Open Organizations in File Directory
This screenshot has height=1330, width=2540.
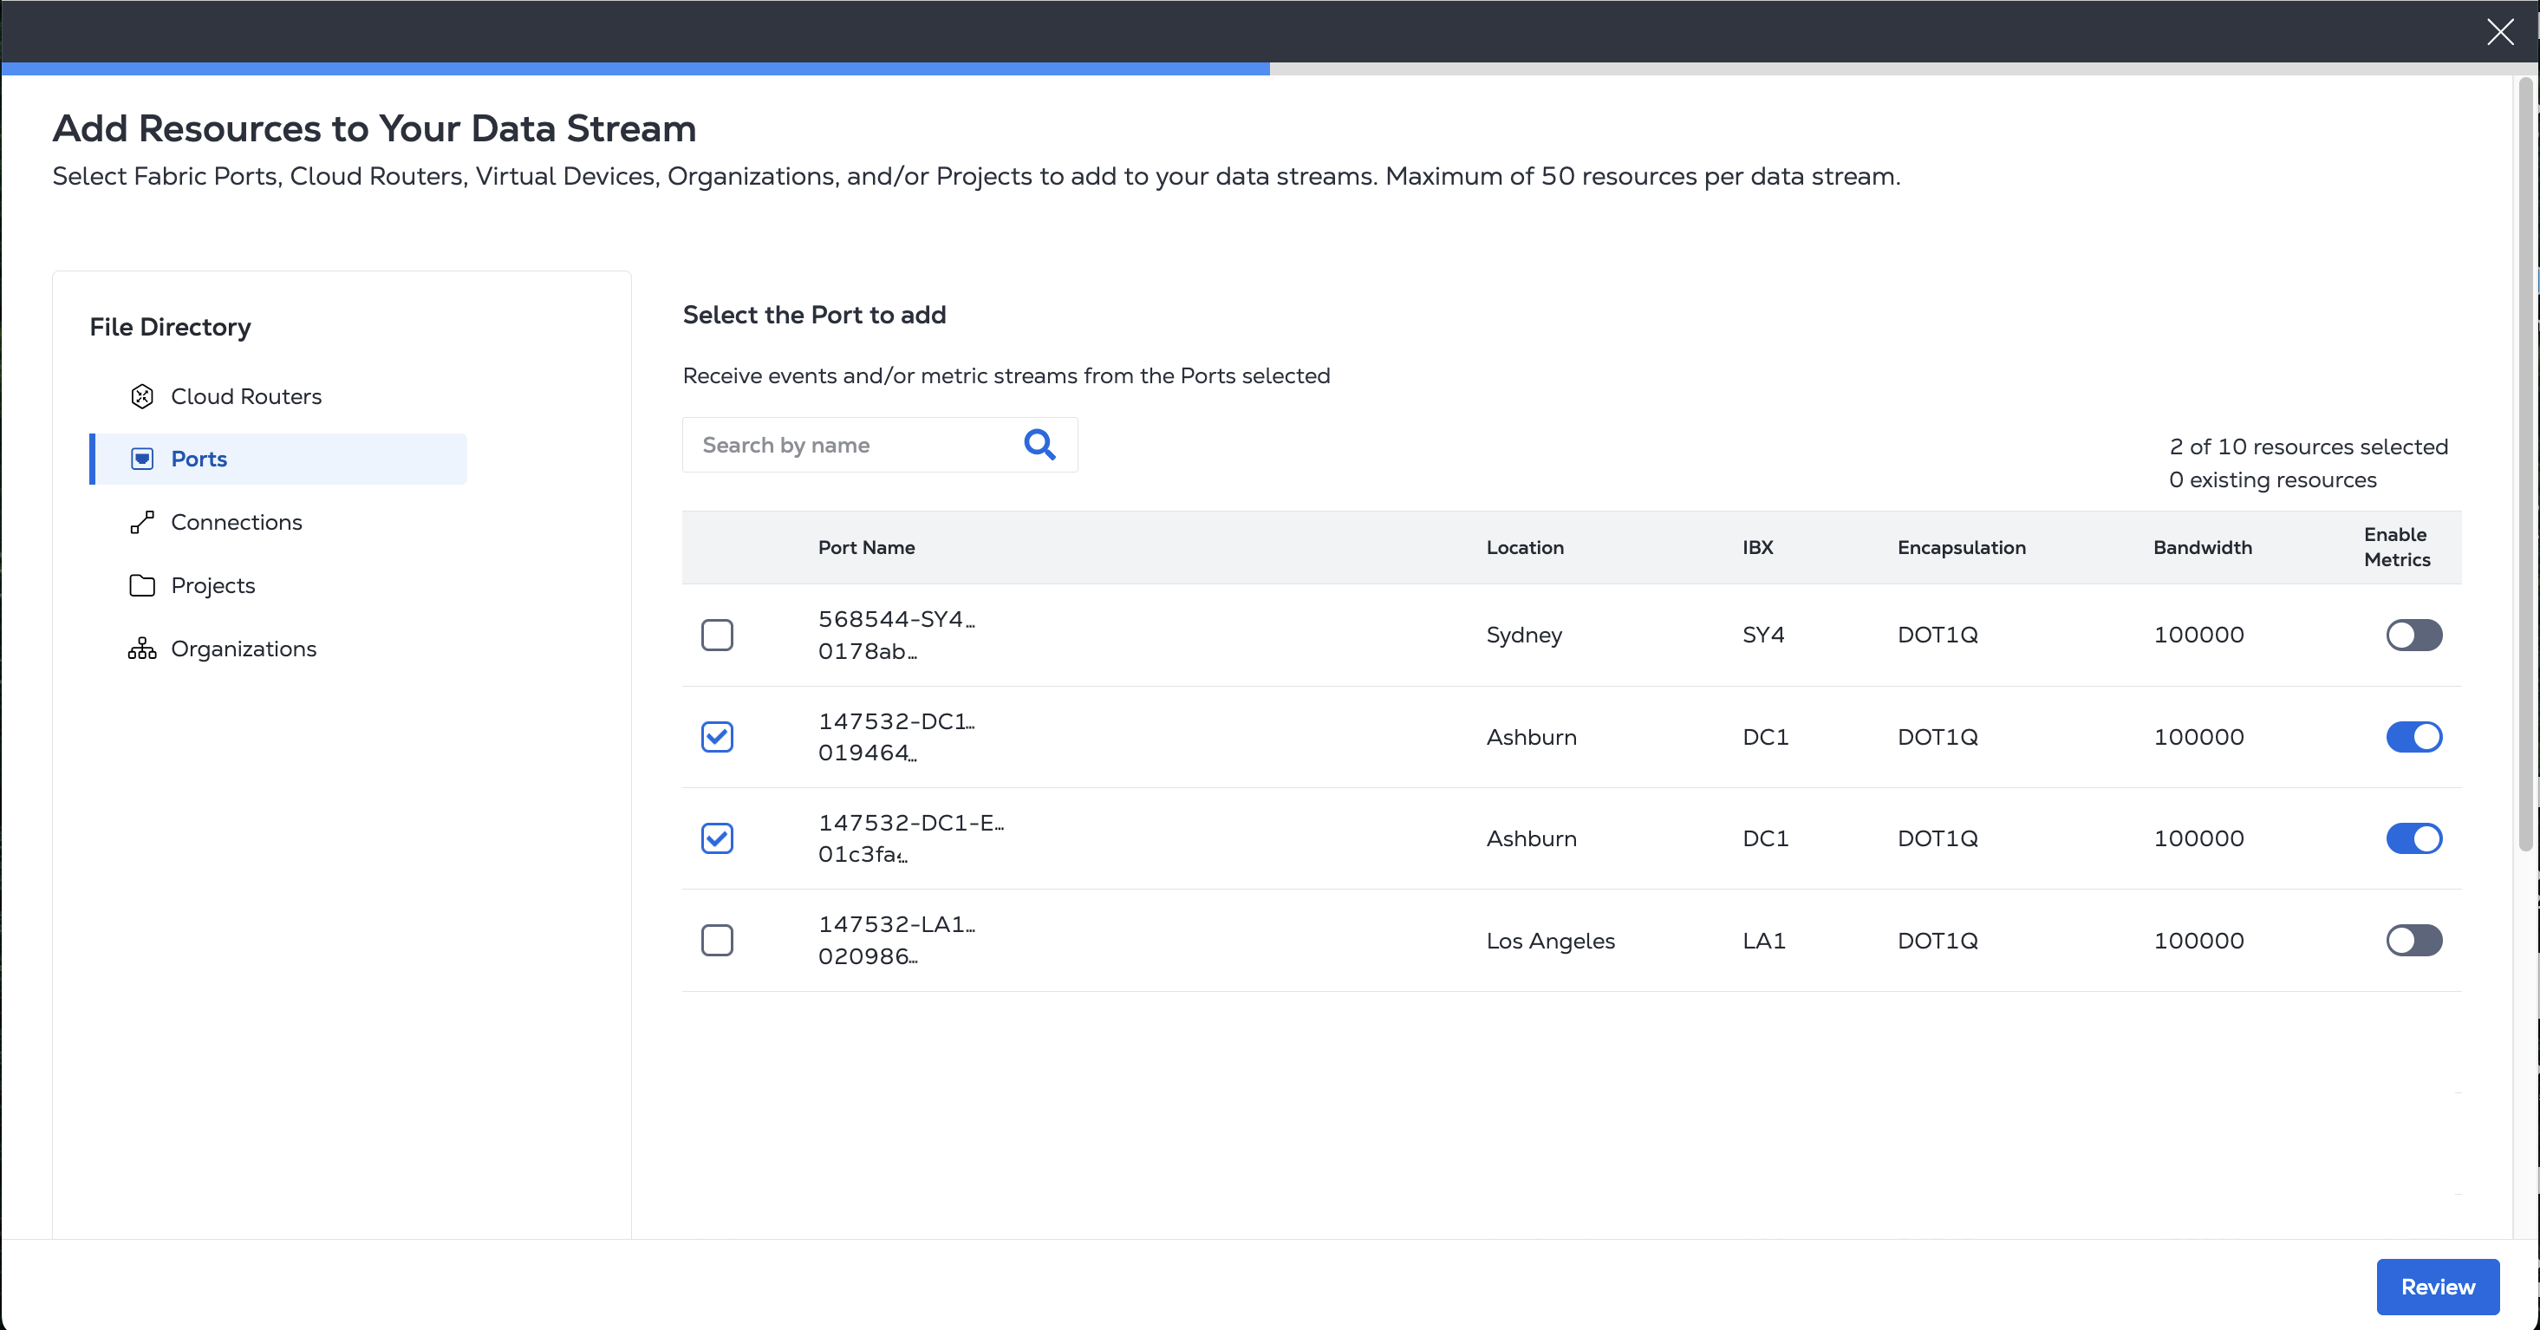click(244, 649)
